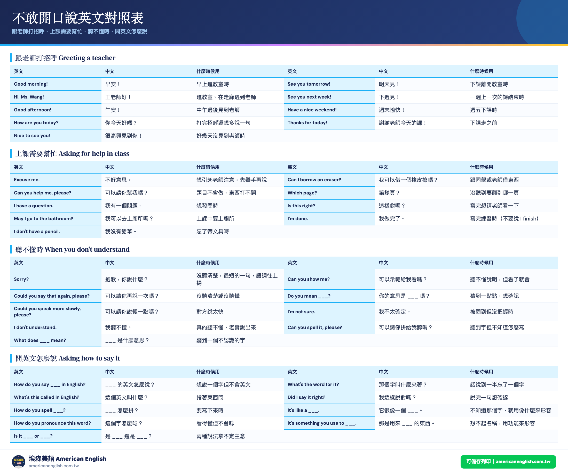Select the page title 不敢開口說英文對照表
The width and height of the screenshot is (568, 475).
pyautogui.click(x=78, y=18)
